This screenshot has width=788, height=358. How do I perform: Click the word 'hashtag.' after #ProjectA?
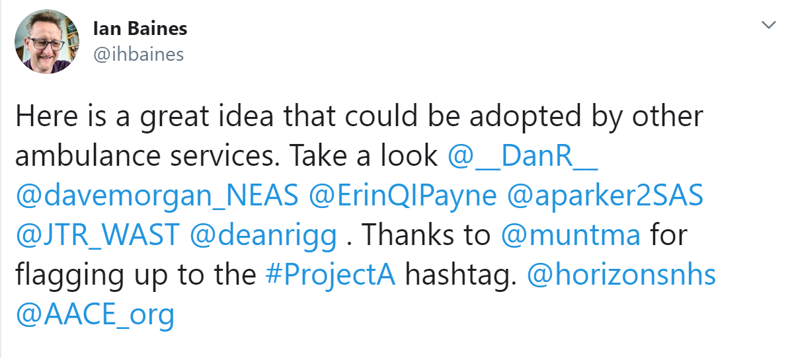461,275
